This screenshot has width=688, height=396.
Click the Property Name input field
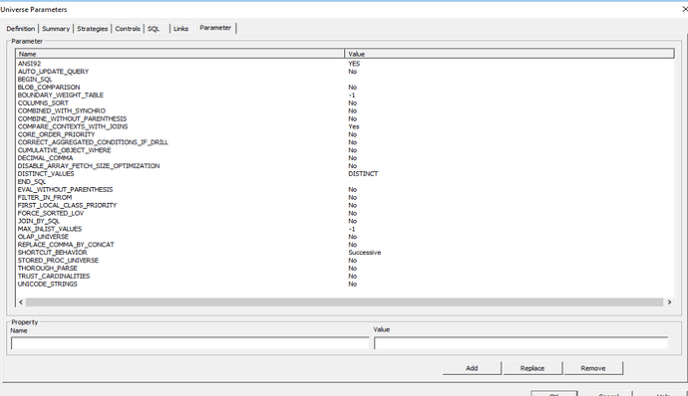pyautogui.click(x=190, y=343)
